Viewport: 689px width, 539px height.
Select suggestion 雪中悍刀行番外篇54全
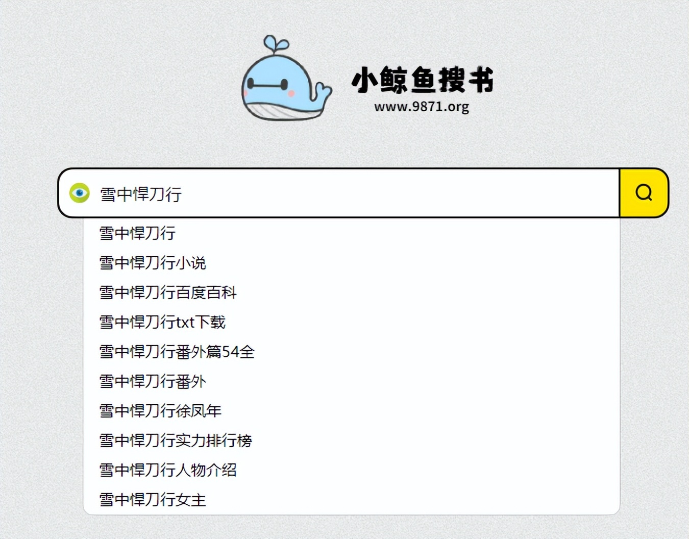coord(351,352)
